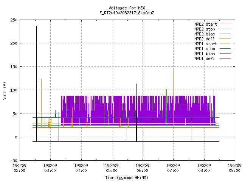242x181 pixels.
Task: Click the -50 y-axis tick label
Action: (14, 161)
